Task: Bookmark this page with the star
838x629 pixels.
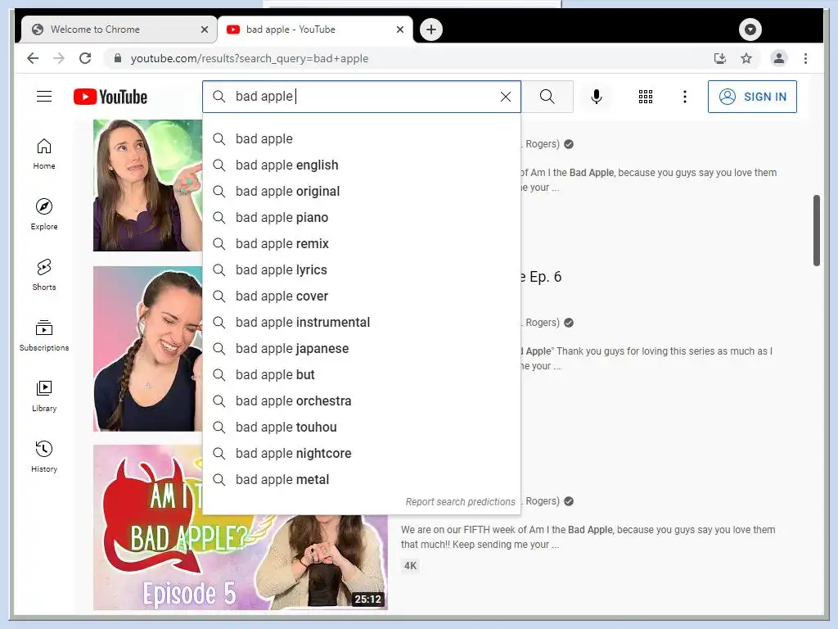Action: (x=746, y=58)
